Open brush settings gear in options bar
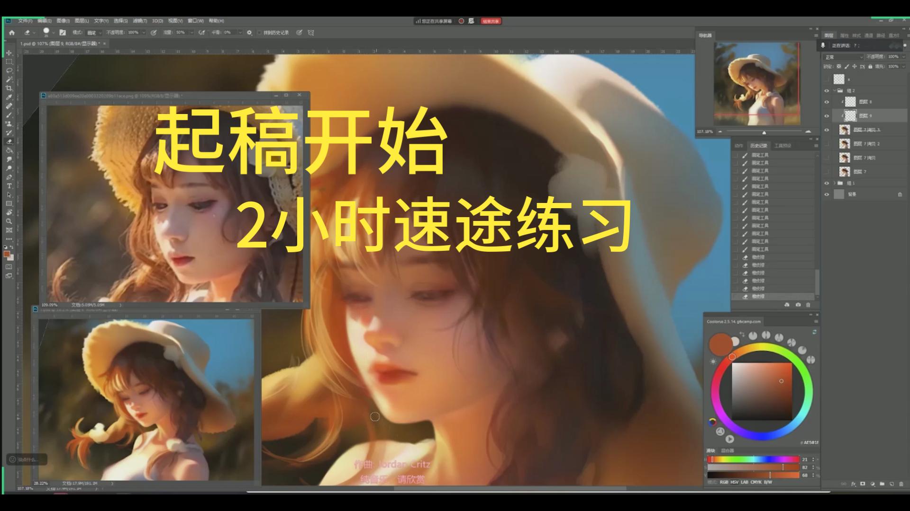Screen dimensions: 910x511 tap(249, 33)
